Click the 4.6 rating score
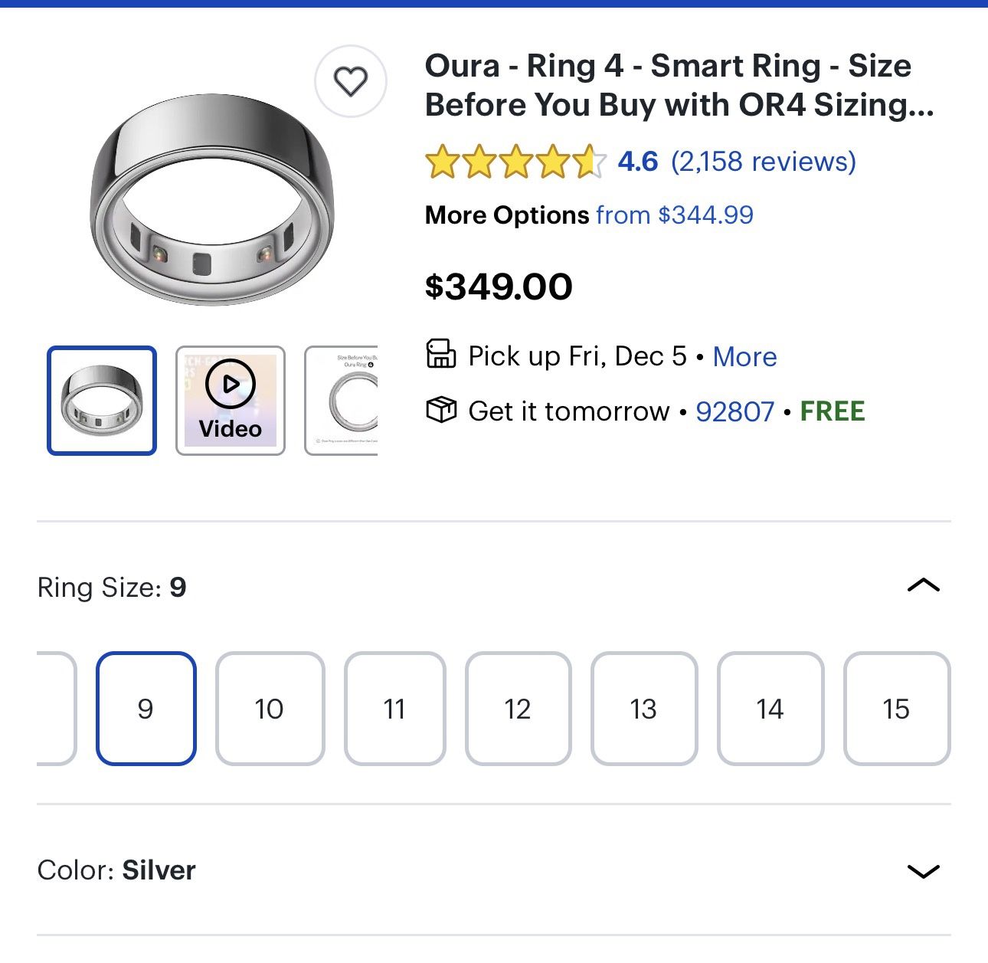Screen dimensions: 988x963 [x=636, y=162]
